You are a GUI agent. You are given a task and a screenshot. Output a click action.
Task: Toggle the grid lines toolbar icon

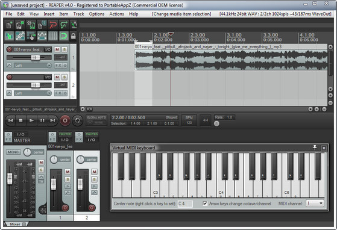click(x=52, y=36)
